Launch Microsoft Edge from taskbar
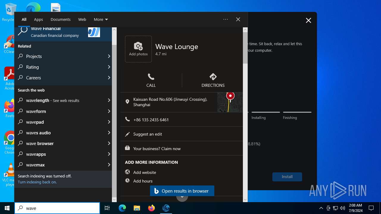Screen dimensions: 381x214 click(x=122, y=208)
